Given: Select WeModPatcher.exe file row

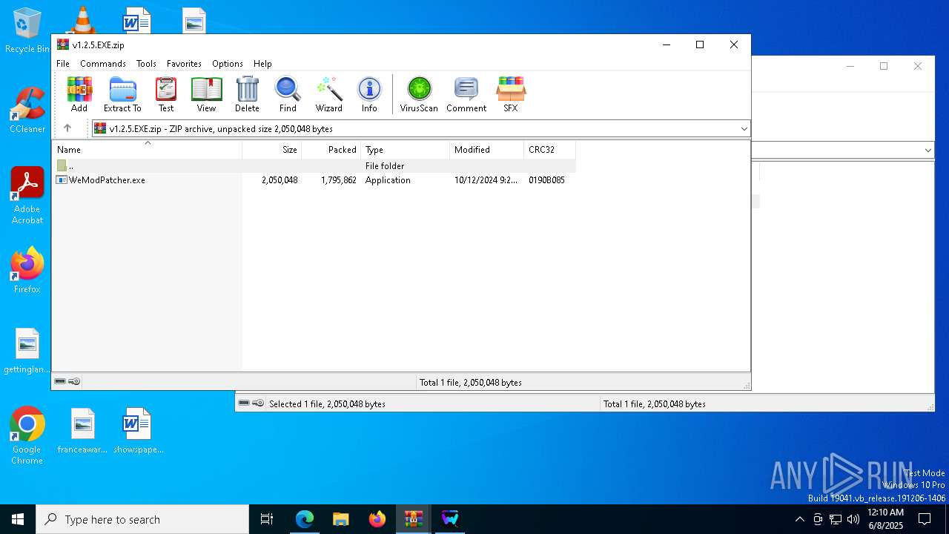Looking at the screenshot, I should point(314,180).
